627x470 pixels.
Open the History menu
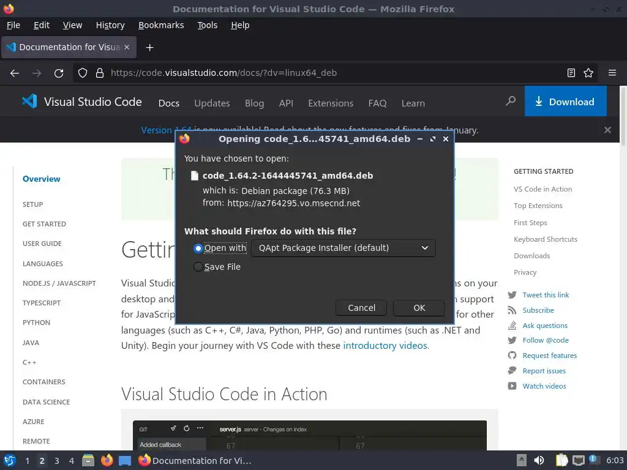110,25
